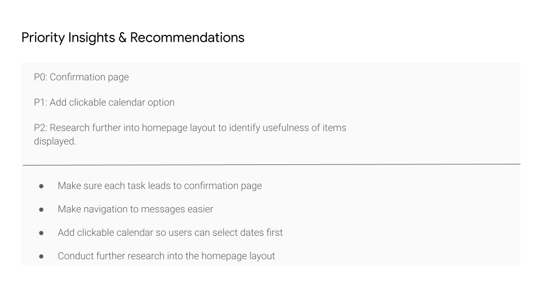Screen dimensions: 541x304
Task: Click the word 'Priority' in the heading
Action: [x=43, y=38]
